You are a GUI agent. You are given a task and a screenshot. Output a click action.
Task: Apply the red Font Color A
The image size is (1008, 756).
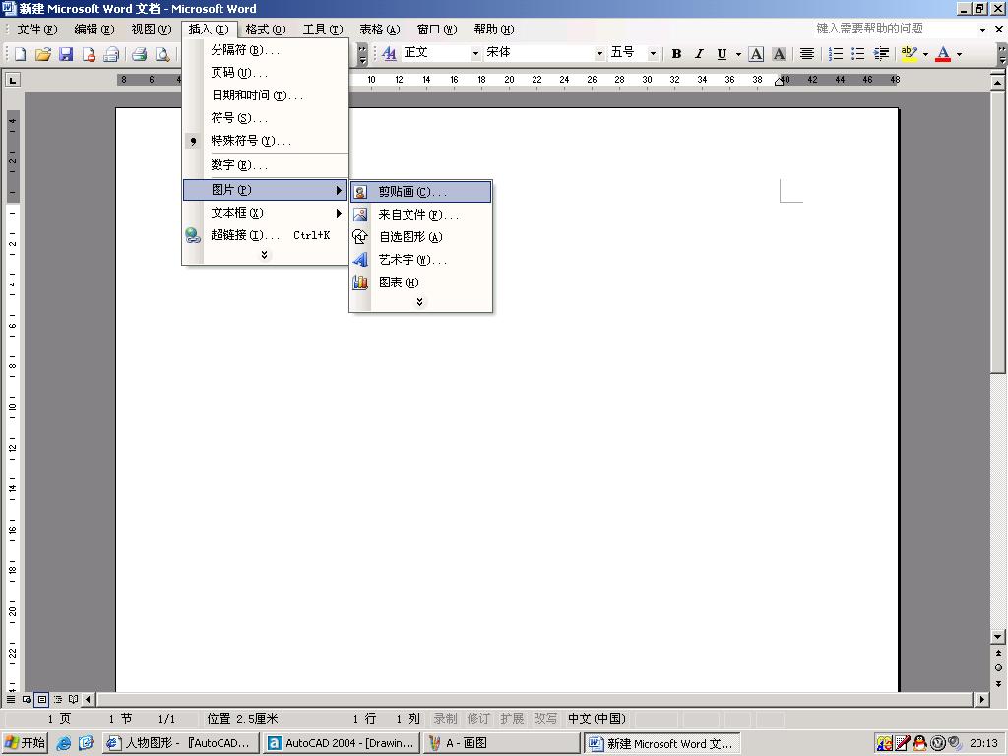click(x=943, y=54)
